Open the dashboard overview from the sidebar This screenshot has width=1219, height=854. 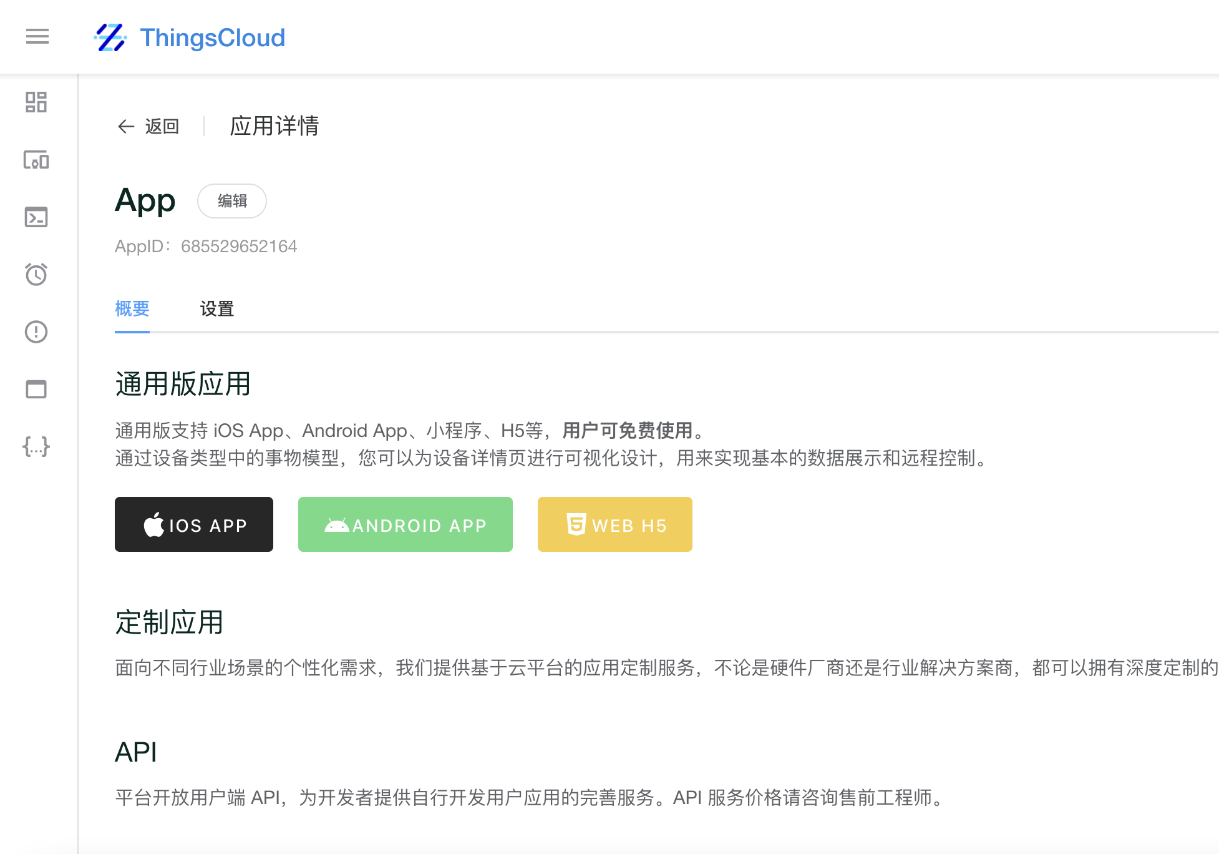pyautogui.click(x=36, y=103)
